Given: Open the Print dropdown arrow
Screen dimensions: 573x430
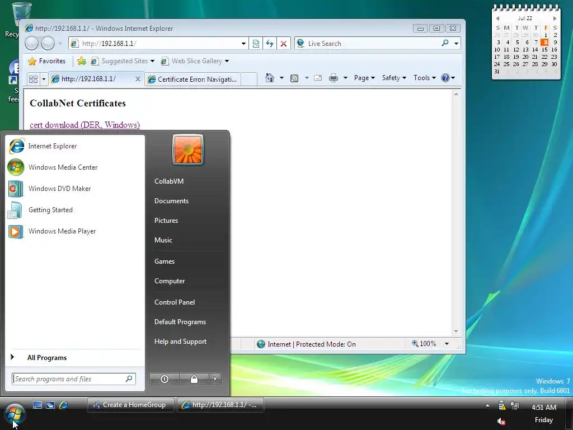Looking at the screenshot, I should (345, 78).
